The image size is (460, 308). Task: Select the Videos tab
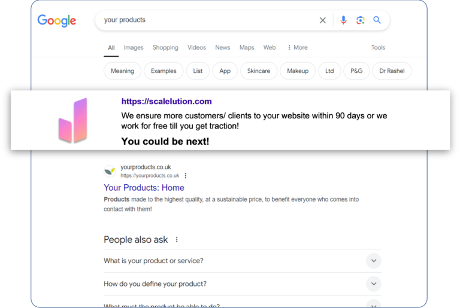click(196, 48)
